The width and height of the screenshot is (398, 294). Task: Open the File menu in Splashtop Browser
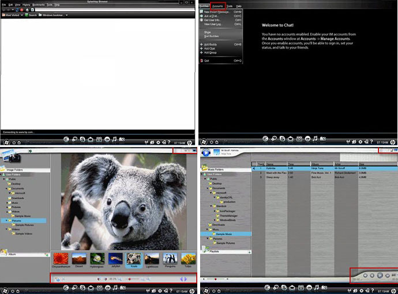(x=4, y=5)
